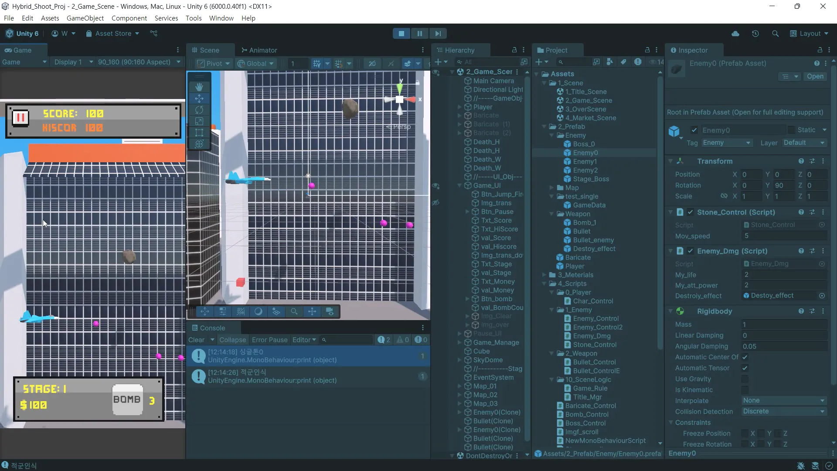Collapse the Game_UI hierarchy item
This screenshot has width=837, height=471.
pyautogui.click(x=459, y=186)
